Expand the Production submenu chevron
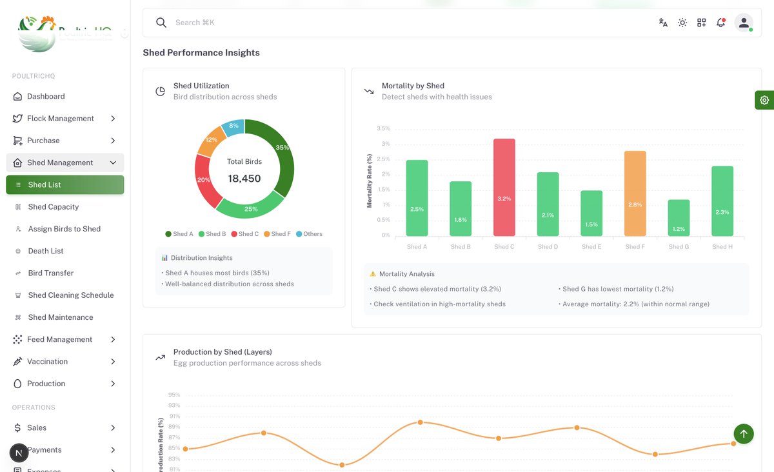Viewport: 774px width, 472px height. pyautogui.click(x=113, y=384)
